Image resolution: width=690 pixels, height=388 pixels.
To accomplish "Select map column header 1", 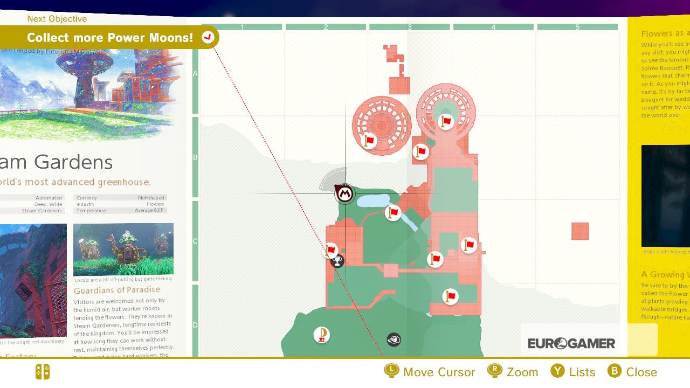I will click(x=242, y=27).
